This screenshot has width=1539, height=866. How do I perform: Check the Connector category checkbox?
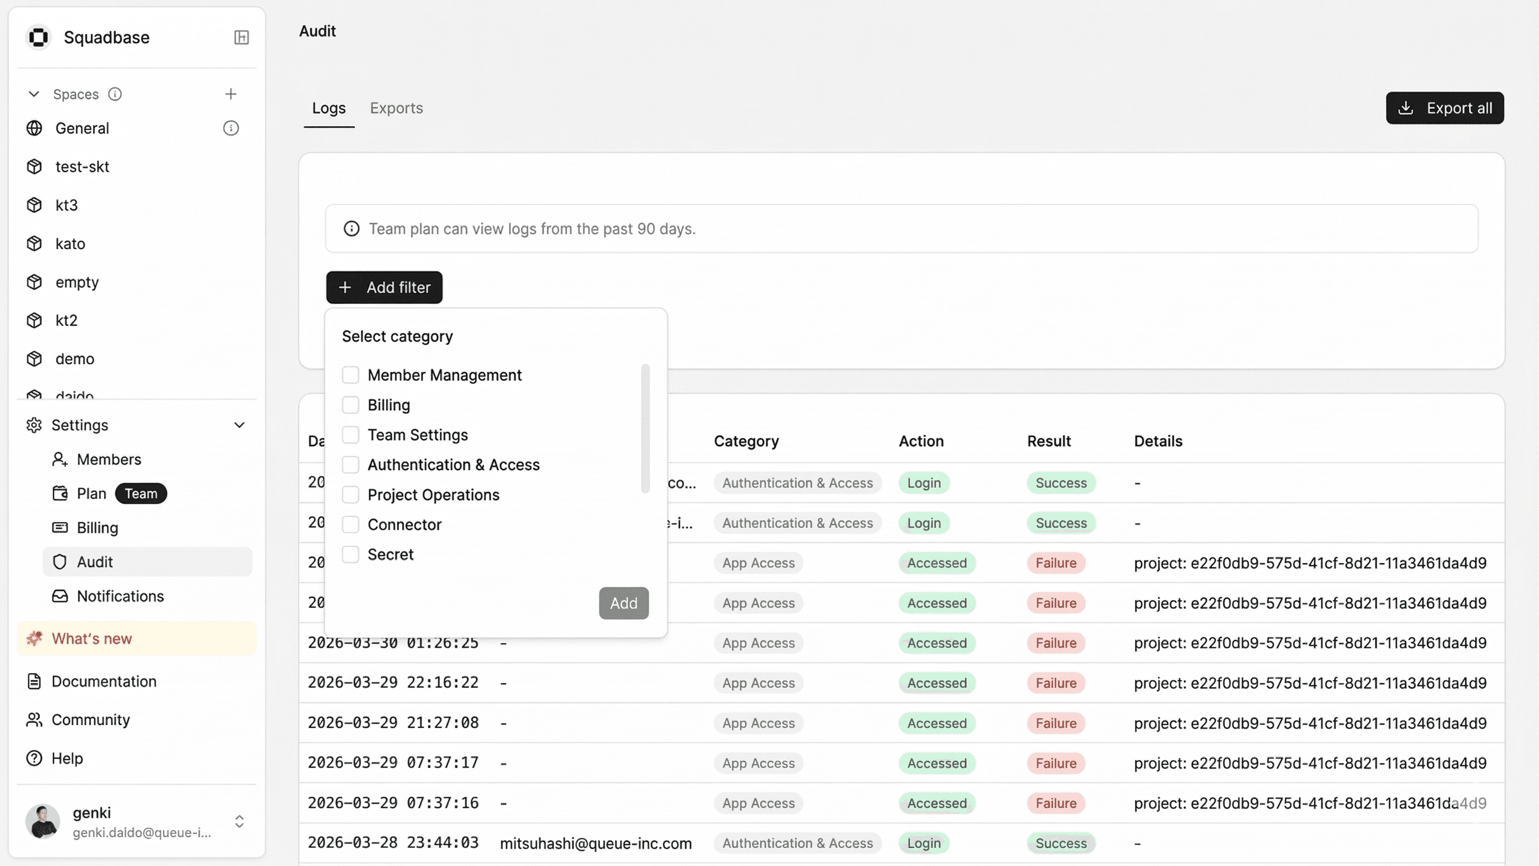coord(351,524)
